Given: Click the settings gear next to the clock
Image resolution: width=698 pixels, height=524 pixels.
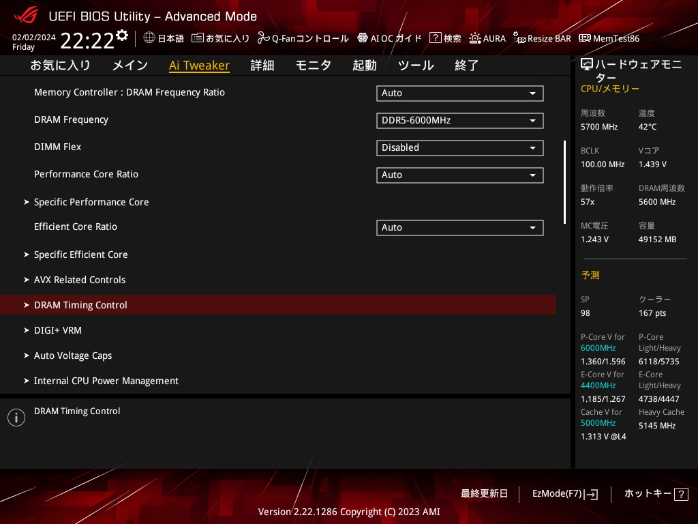Looking at the screenshot, I should [x=121, y=35].
